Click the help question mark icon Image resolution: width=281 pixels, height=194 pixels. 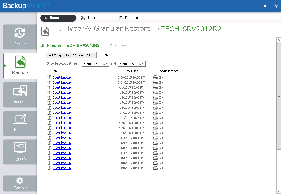coord(276,6)
